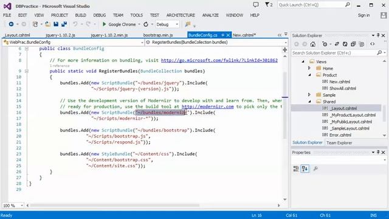The width and height of the screenshot is (389, 219).
Task: Click the Refresh browser icon in toolbar
Action: coord(146,24)
